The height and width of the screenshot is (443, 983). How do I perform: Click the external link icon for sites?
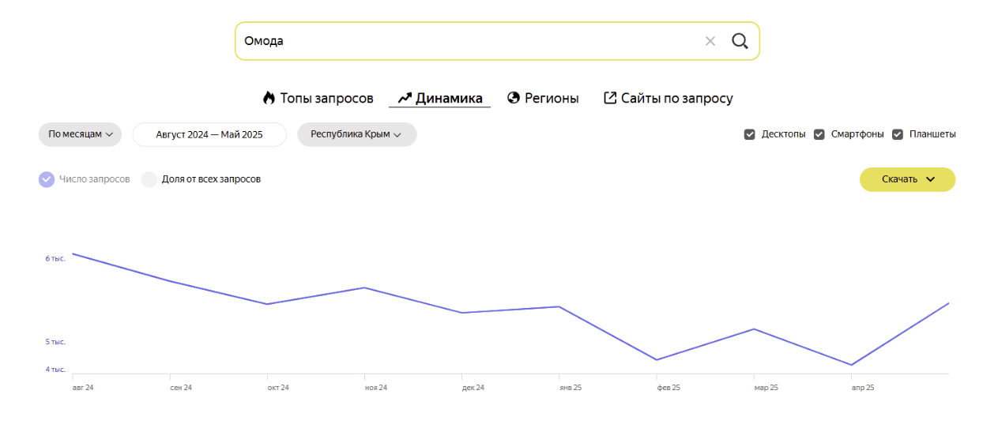[610, 98]
